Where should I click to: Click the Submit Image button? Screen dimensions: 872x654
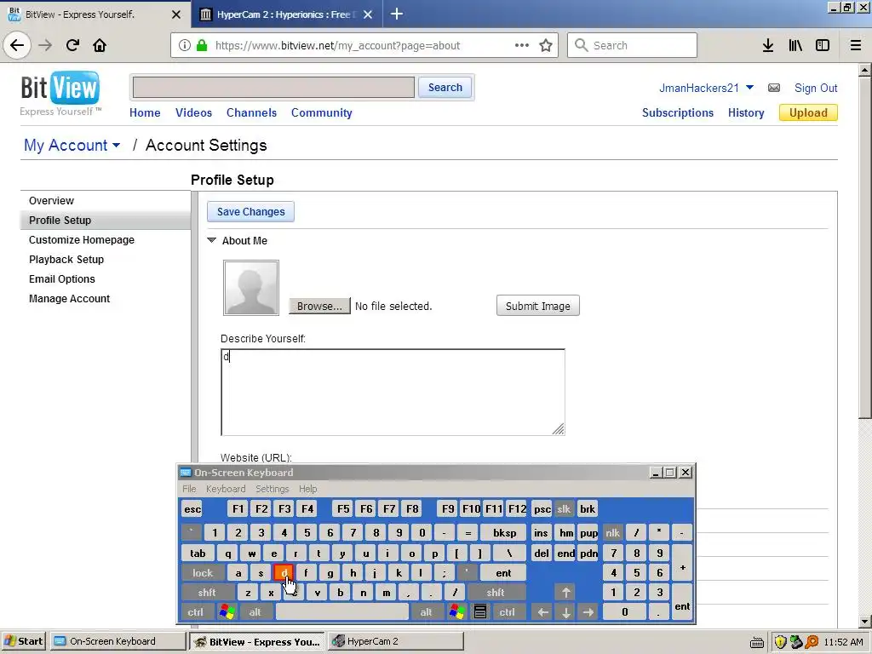[x=538, y=306]
